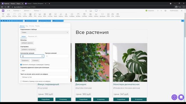Open the Результат (47) tab
The image size is (186, 104).
(x=33, y=37)
